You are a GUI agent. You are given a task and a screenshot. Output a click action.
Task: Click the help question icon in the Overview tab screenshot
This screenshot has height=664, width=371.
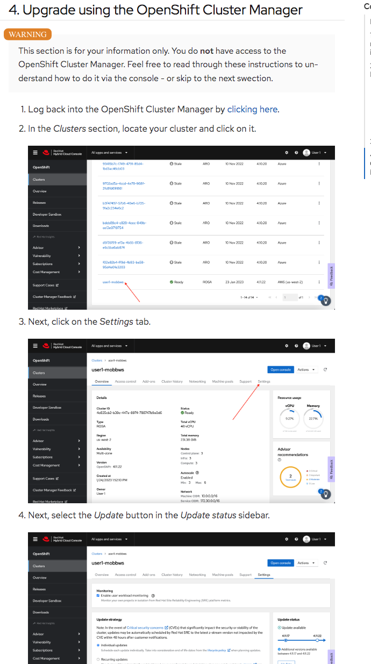pyautogui.click(x=296, y=346)
